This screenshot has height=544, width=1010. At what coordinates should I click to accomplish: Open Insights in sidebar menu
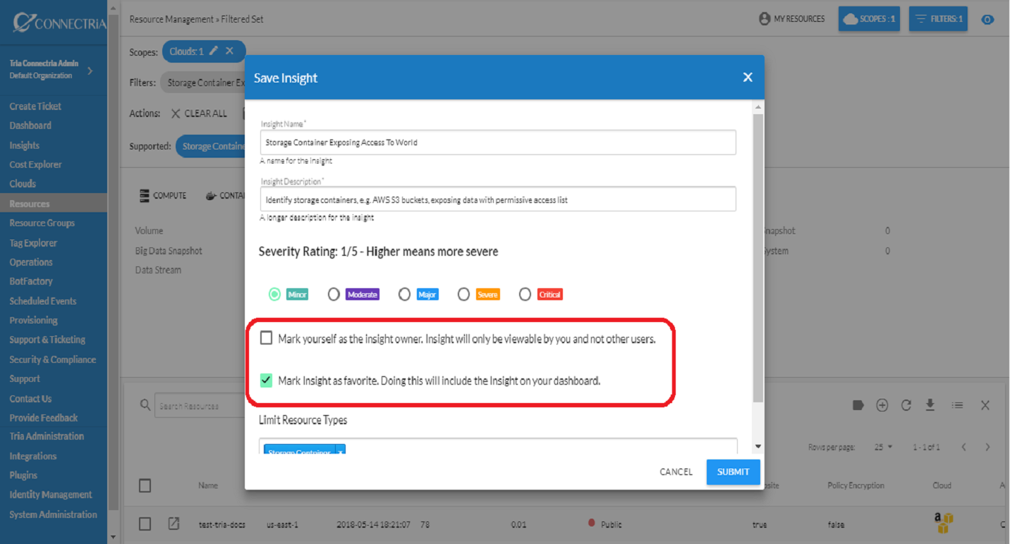(25, 145)
